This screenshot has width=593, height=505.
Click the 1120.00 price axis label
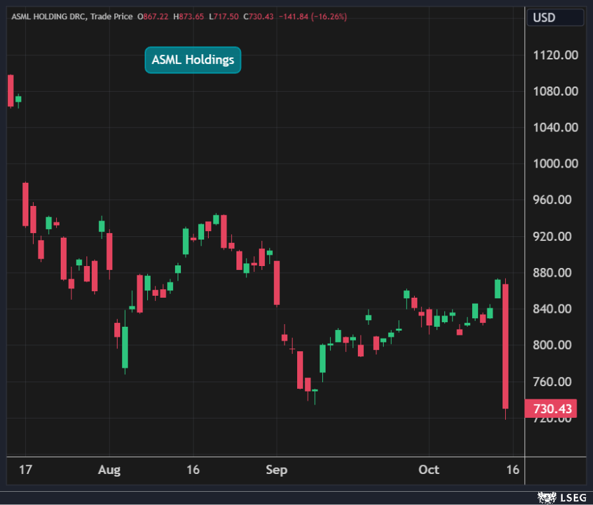(555, 55)
